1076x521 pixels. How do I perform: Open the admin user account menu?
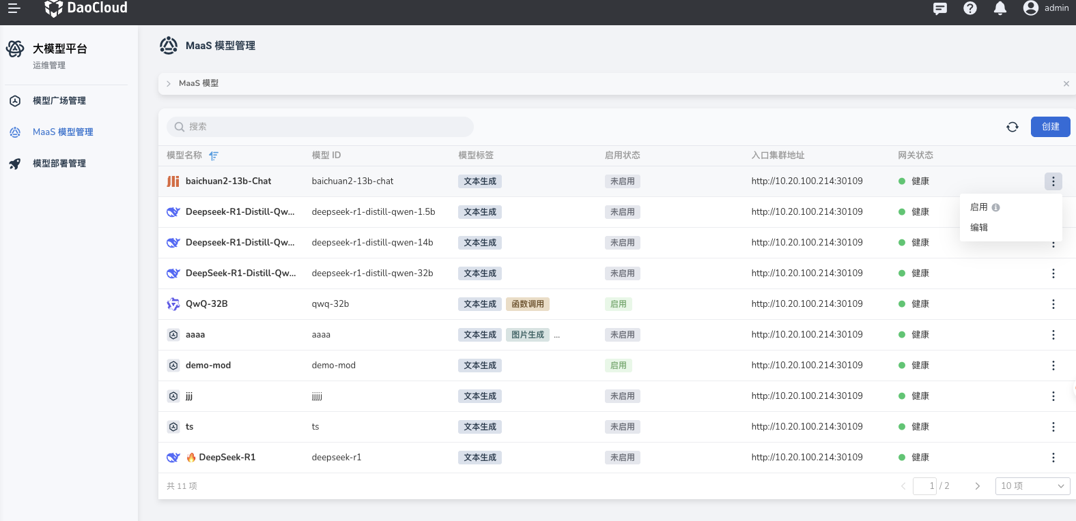(1046, 8)
